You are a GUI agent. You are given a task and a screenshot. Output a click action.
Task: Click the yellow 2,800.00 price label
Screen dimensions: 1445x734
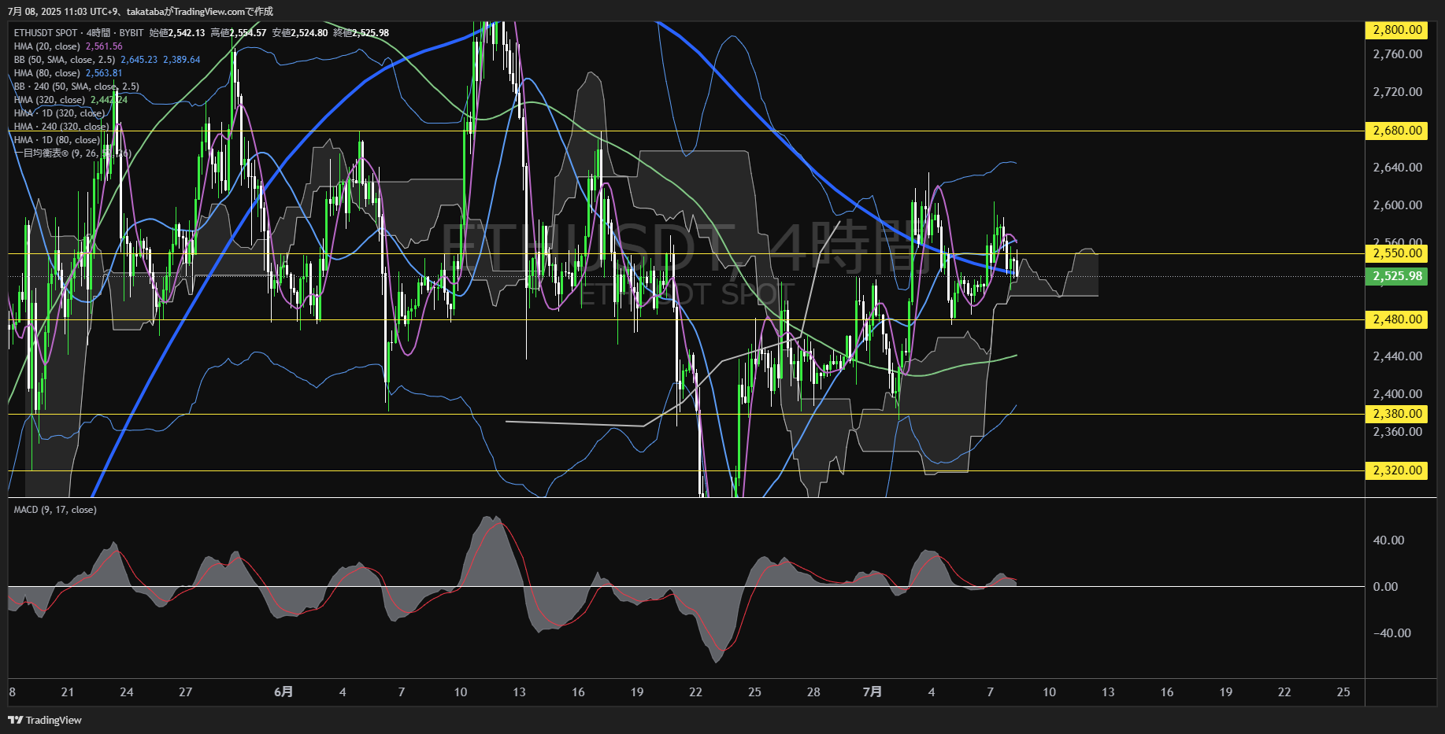coord(1397,30)
